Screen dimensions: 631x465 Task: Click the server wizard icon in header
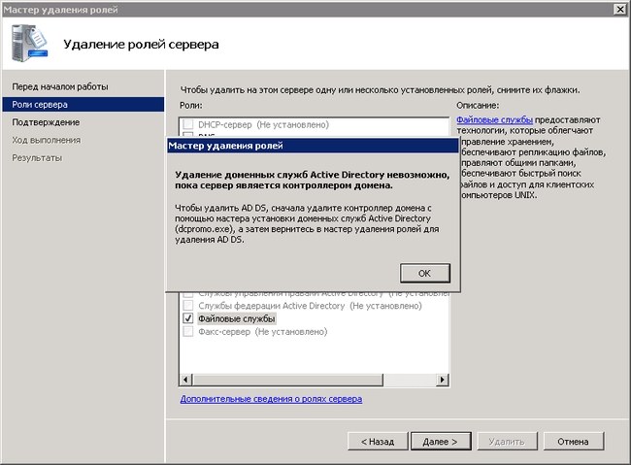tap(29, 43)
